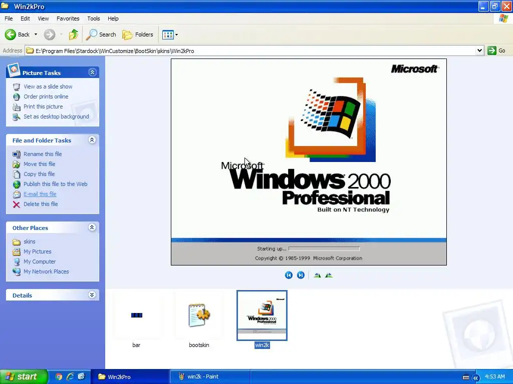Click the third Quick Launch icon
513x384 pixels.
coord(81,377)
